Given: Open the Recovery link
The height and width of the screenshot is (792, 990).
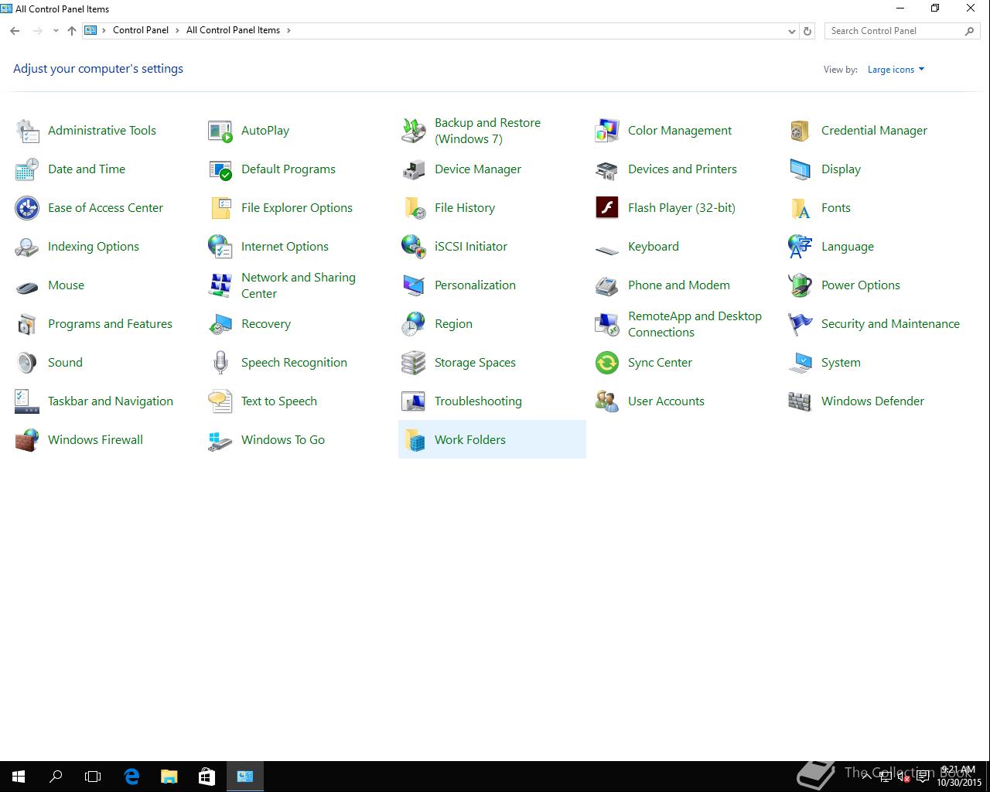Looking at the screenshot, I should [x=266, y=324].
